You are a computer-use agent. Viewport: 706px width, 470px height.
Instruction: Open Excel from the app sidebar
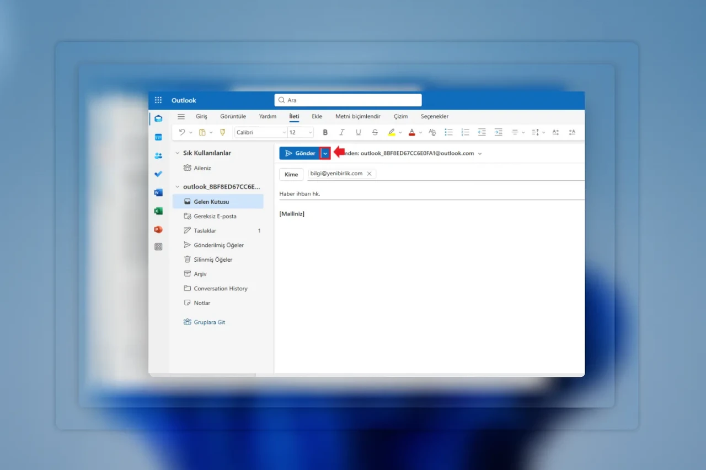158,210
